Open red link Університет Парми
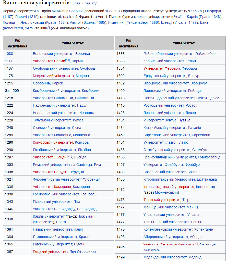 pos(49,61)
